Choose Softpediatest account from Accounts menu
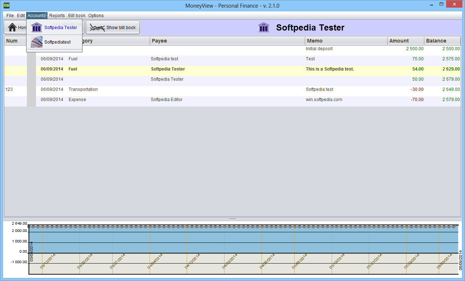465x281 pixels. pyautogui.click(x=54, y=42)
